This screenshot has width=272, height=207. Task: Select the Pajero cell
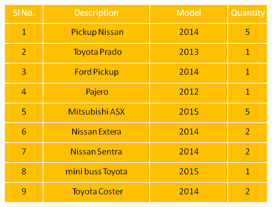point(96,93)
